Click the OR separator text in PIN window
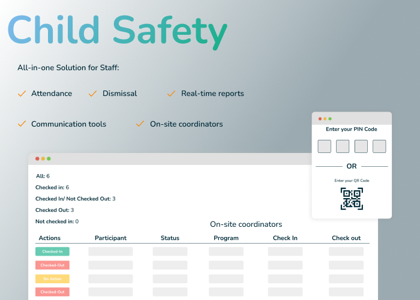Screen dimensions: 420x300 point(352,166)
